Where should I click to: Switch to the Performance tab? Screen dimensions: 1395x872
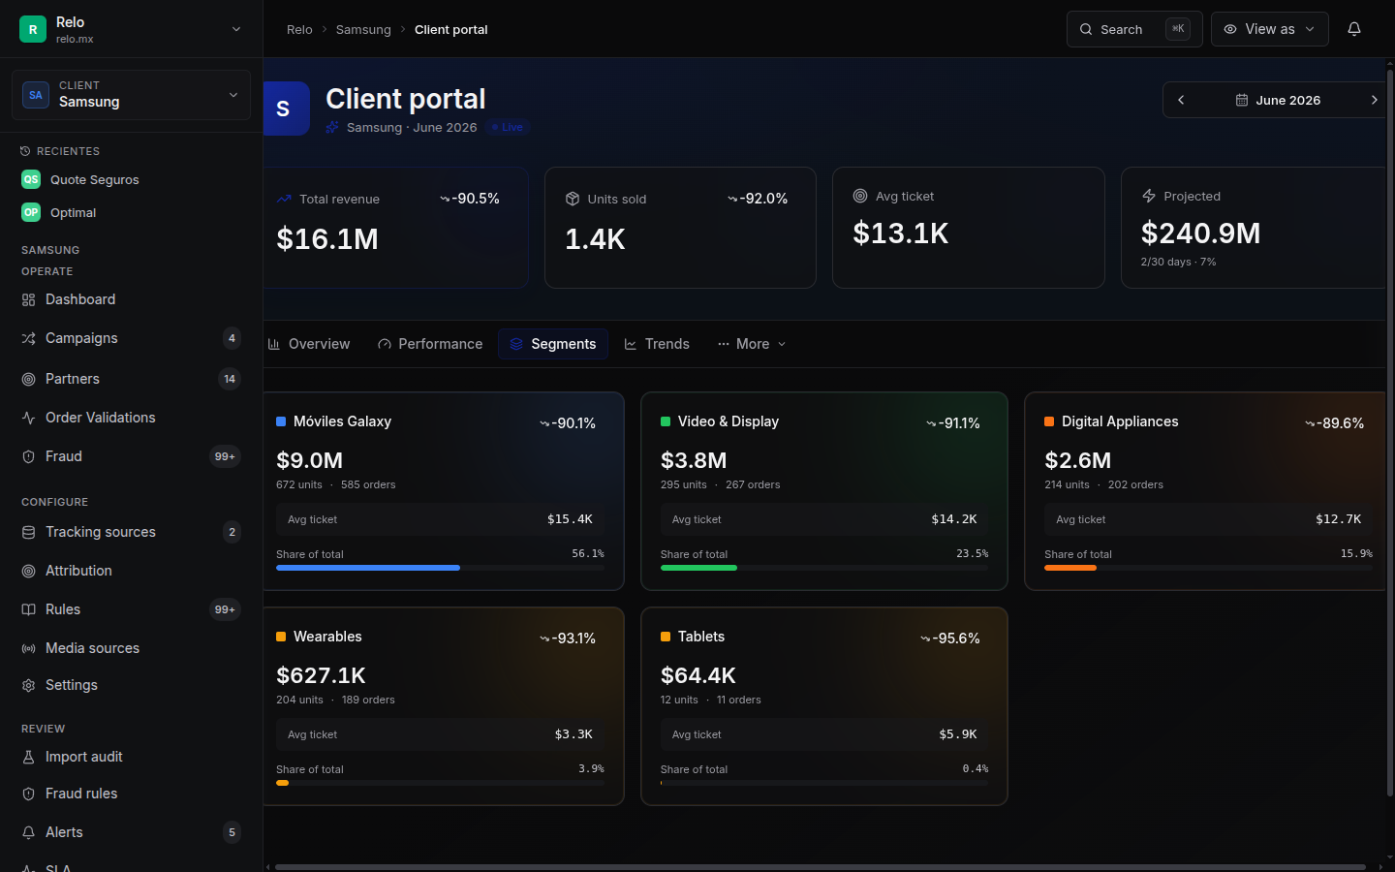click(430, 344)
